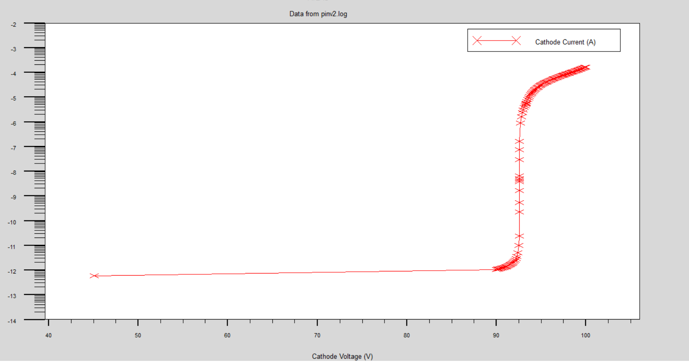689x363 pixels.
Task: Click x-axis tick label 90
Action: pyautogui.click(x=496, y=335)
